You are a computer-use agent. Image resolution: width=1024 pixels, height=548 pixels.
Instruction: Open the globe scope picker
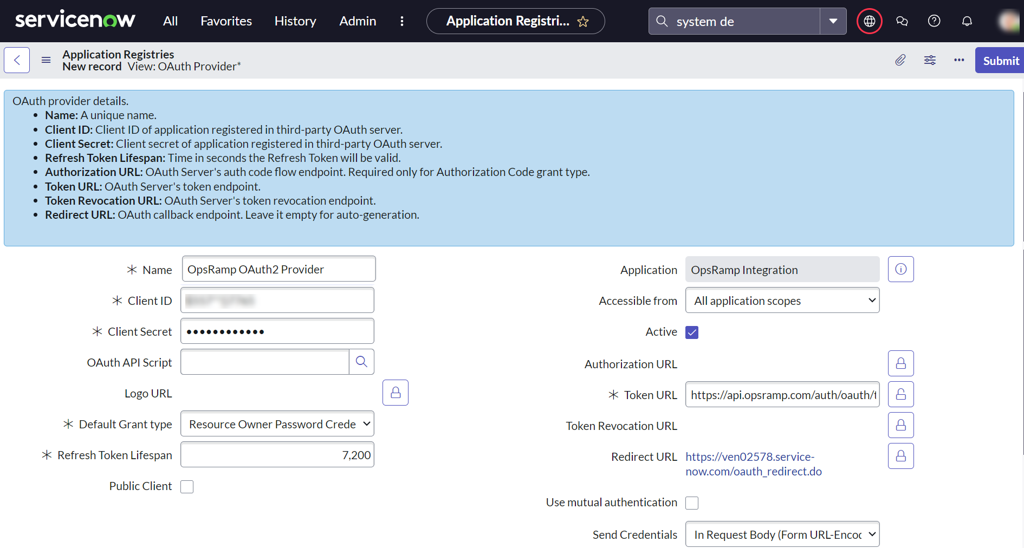point(870,21)
